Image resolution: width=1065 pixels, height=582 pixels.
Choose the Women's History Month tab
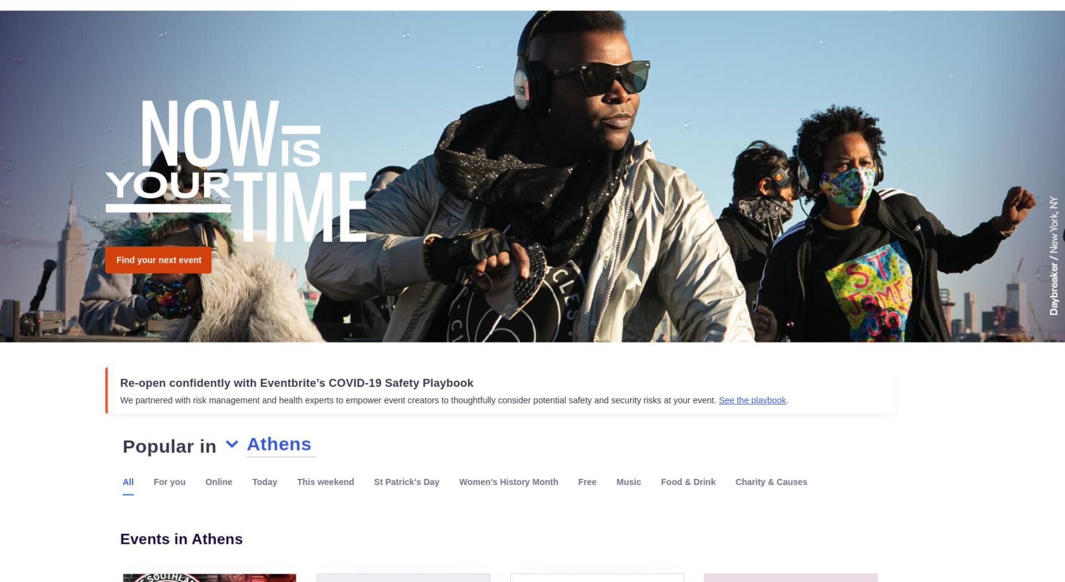(509, 482)
